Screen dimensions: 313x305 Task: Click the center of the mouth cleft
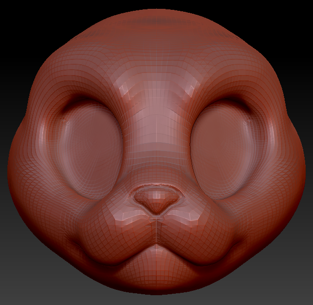tap(156, 244)
